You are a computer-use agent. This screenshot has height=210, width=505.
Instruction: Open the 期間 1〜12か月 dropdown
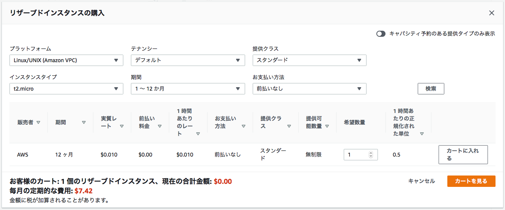[188, 89]
